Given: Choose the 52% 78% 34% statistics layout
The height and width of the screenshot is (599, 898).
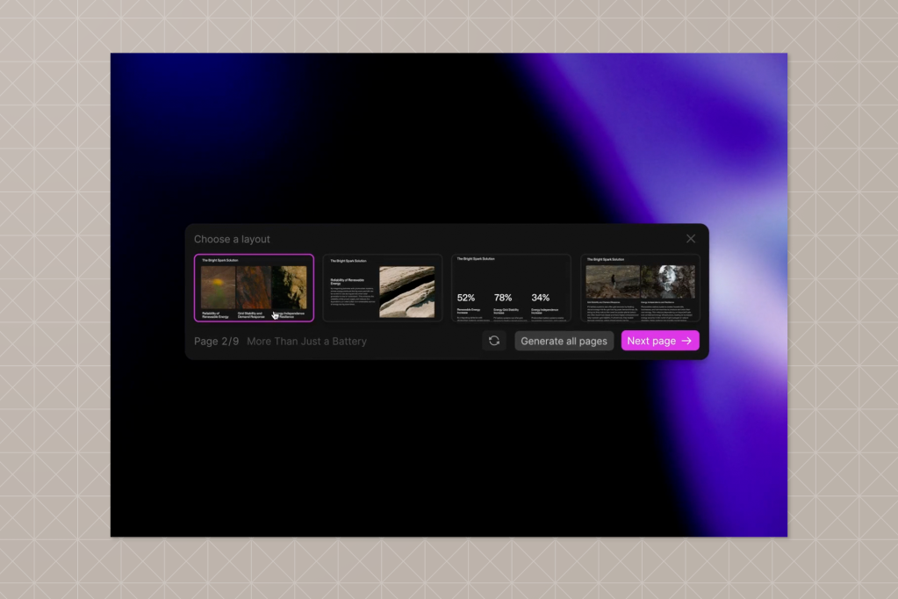Looking at the screenshot, I should (511, 288).
